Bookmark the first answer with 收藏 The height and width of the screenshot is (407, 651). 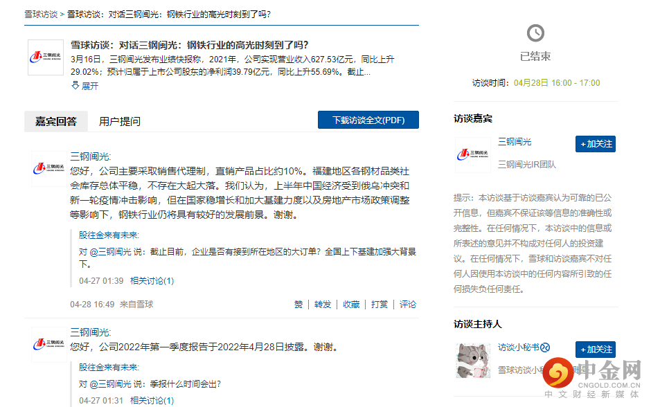[351, 305]
